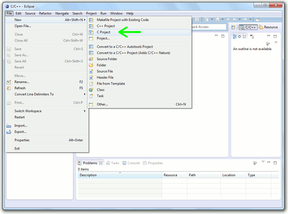Choose Convert to C/C++ Project (Adds Nature)
The height and width of the screenshot is (214, 288).
point(139,53)
